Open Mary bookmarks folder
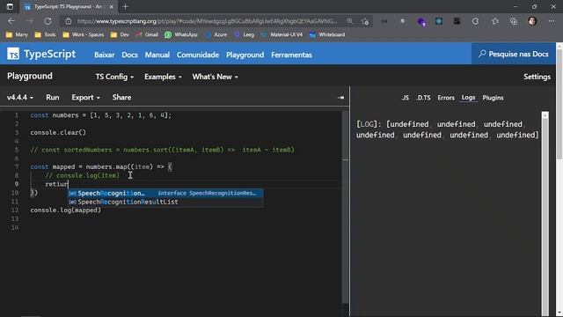 (x=18, y=34)
